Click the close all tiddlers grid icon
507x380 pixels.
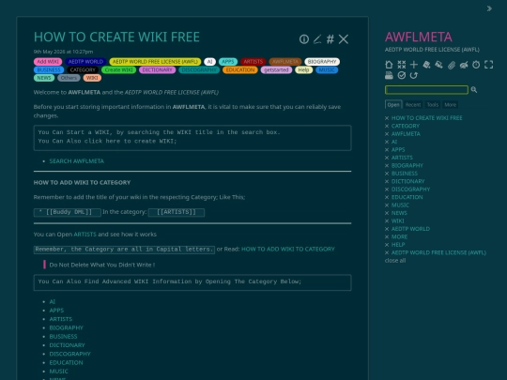[x=402, y=65]
